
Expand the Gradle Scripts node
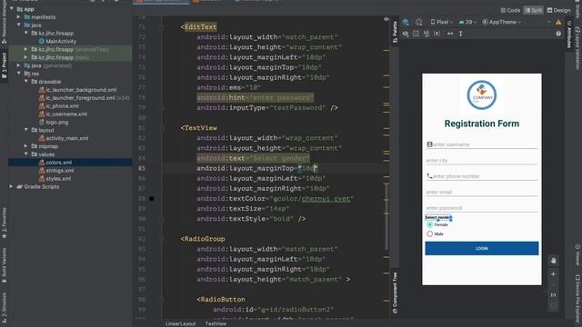click(12, 186)
